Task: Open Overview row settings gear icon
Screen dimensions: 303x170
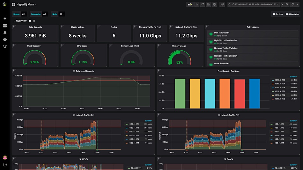Action: [x=30, y=21]
